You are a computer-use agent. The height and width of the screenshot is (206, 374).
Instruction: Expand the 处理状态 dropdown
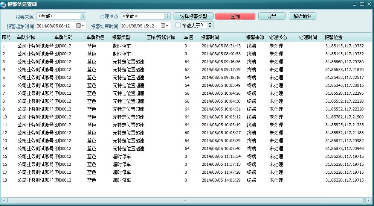(167, 16)
